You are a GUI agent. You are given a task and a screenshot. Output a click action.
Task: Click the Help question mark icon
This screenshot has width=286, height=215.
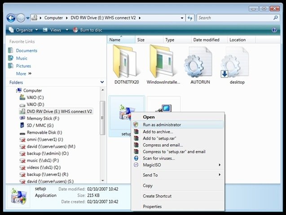coord(274,30)
